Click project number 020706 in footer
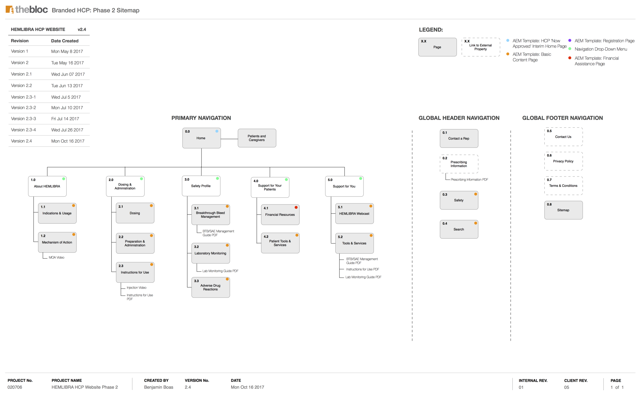644x397 pixels. [x=15, y=387]
